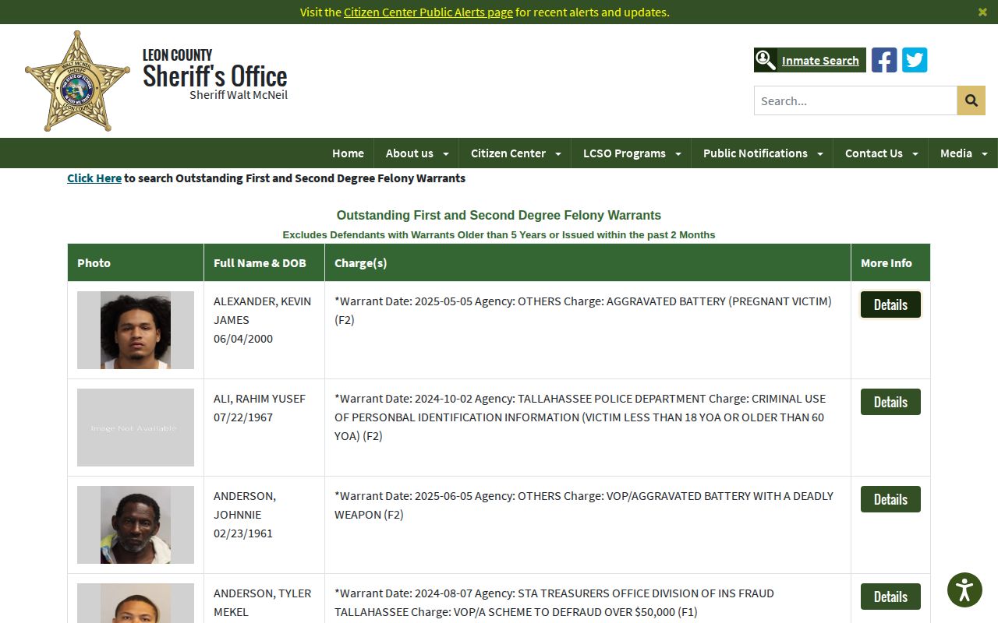Open Kevin James Alexander's mugshot photo

click(136, 330)
